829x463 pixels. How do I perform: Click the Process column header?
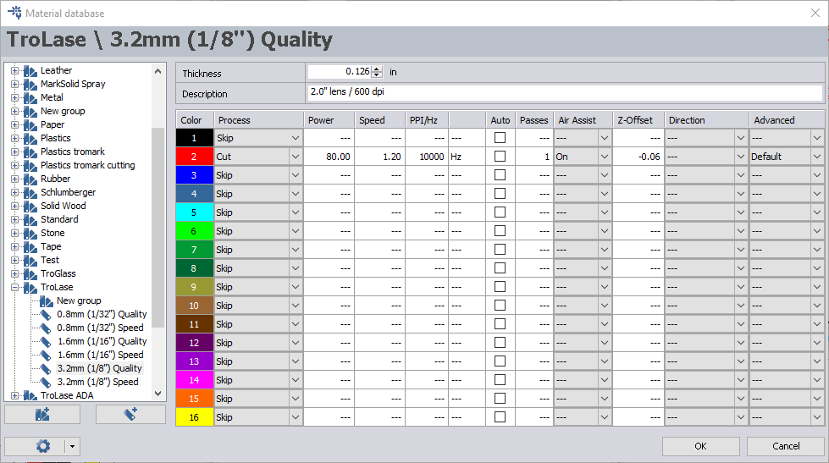[258, 120]
